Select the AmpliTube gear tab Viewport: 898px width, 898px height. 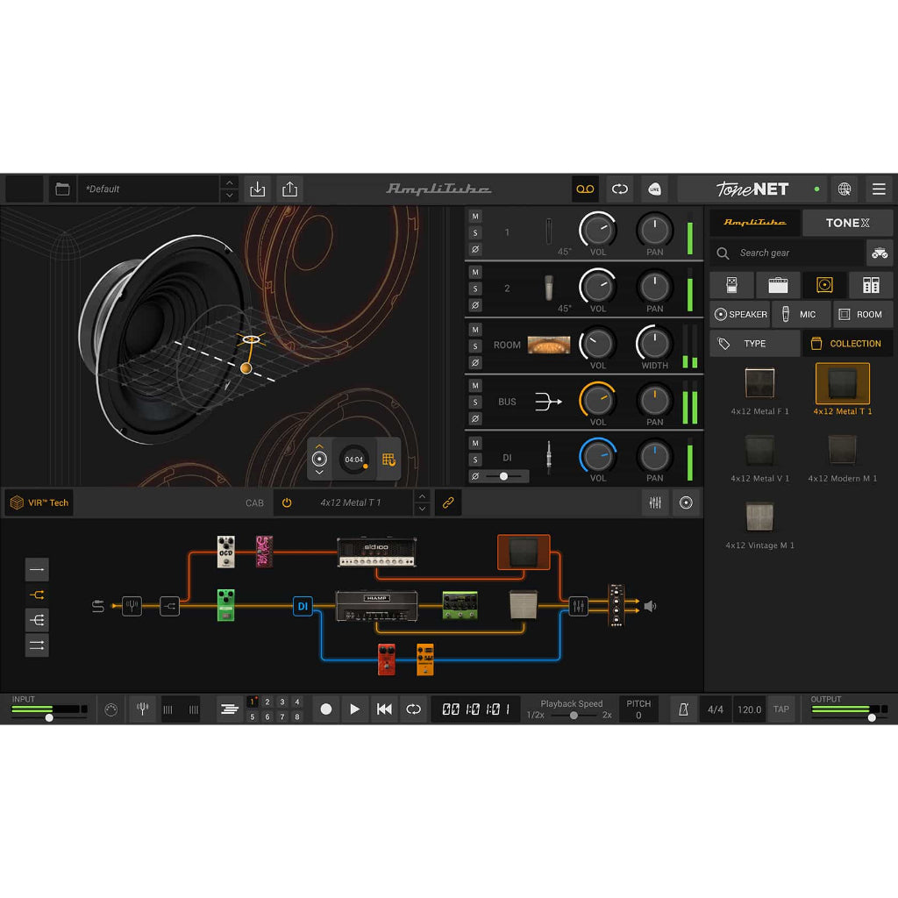(x=755, y=223)
